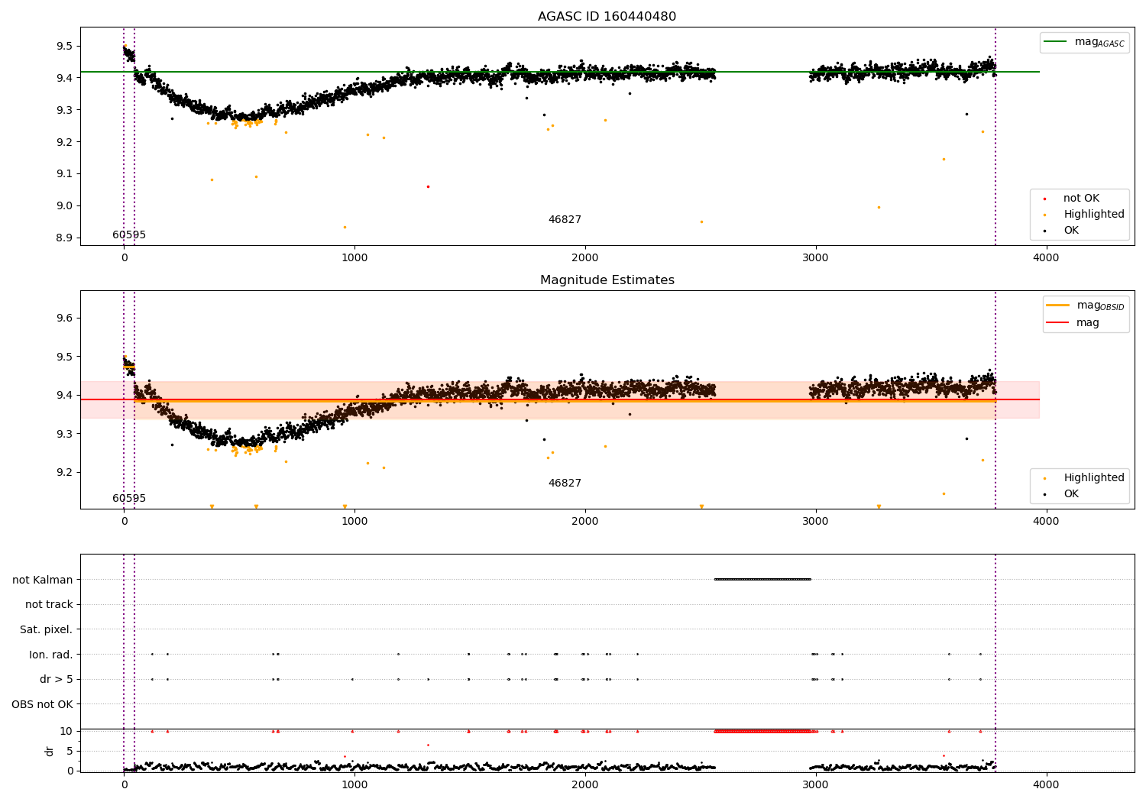Click the '8.9' y-tick in the top plot
1146x802 pixels.
click(64, 238)
